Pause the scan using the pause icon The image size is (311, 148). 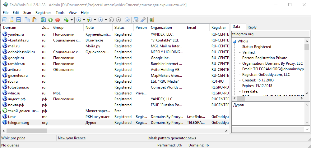pyautogui.click(x=111, y=20)
